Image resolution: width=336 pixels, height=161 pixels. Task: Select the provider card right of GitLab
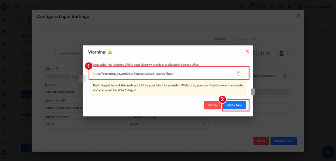281,53
